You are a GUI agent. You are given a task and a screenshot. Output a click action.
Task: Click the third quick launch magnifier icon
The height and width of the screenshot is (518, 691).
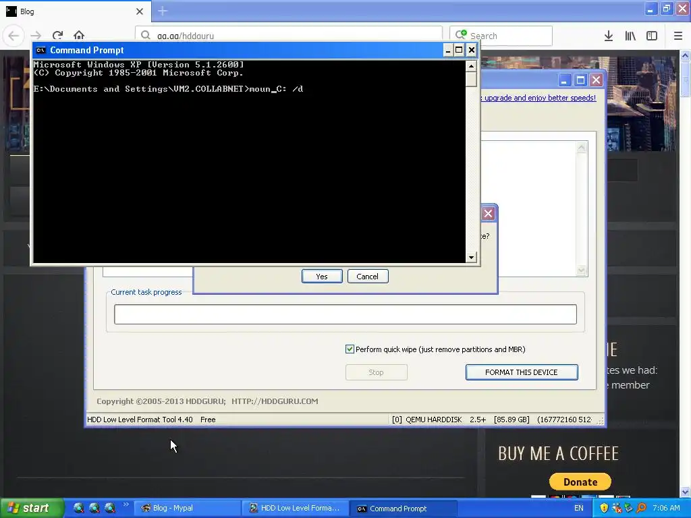(110, 508)
